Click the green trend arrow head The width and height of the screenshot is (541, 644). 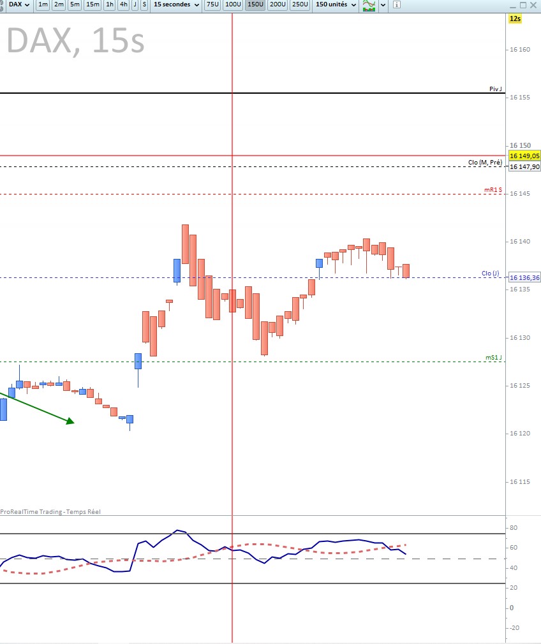(x=71, y=421)
